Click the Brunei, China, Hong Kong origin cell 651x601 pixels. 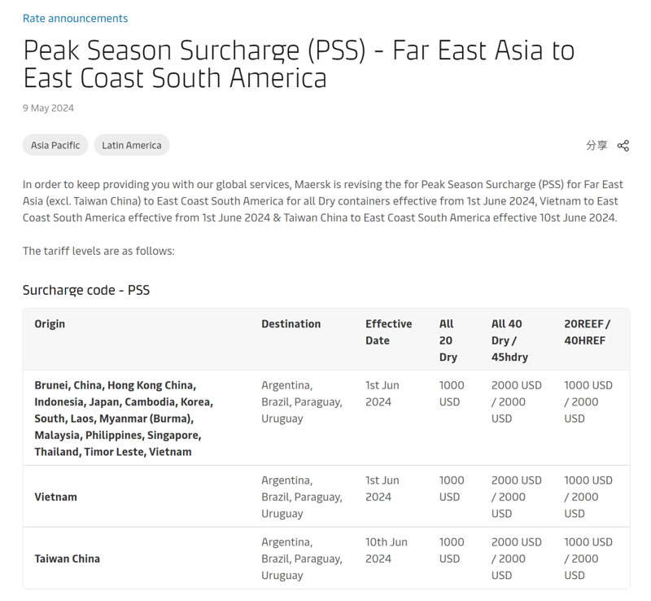pyautogui.click(x=124, y=419)
